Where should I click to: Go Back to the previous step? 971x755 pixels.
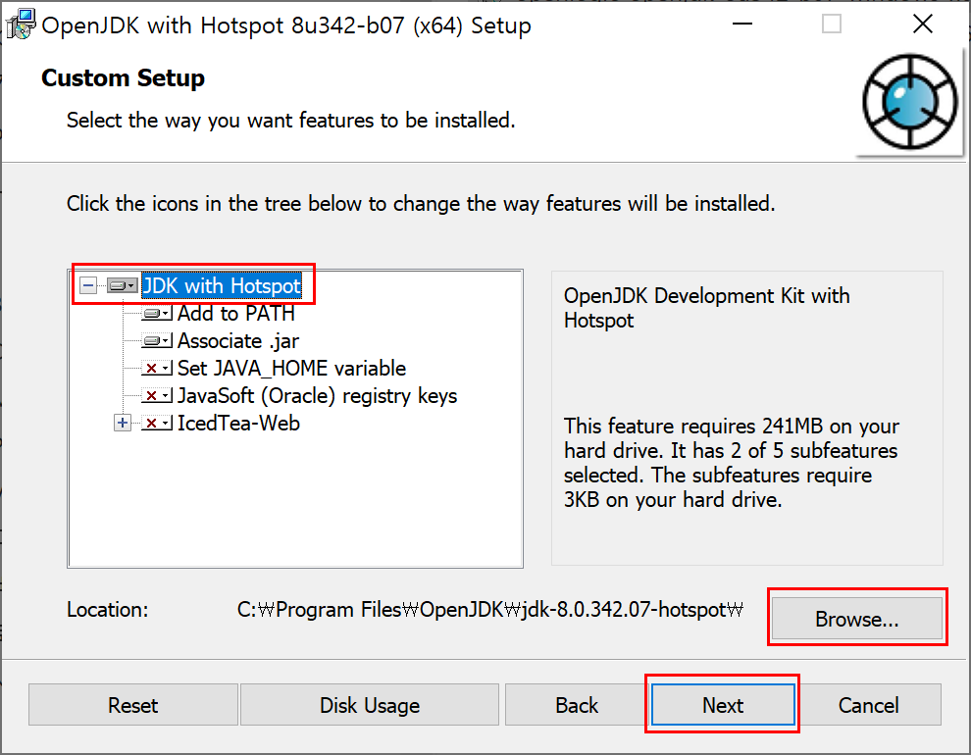pyautogui.click(x=577, y=705)
